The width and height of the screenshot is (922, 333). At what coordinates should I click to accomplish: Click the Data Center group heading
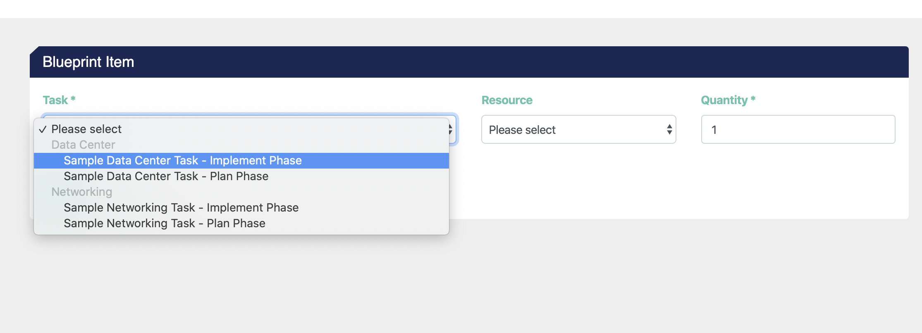click(x=83, y=145)
